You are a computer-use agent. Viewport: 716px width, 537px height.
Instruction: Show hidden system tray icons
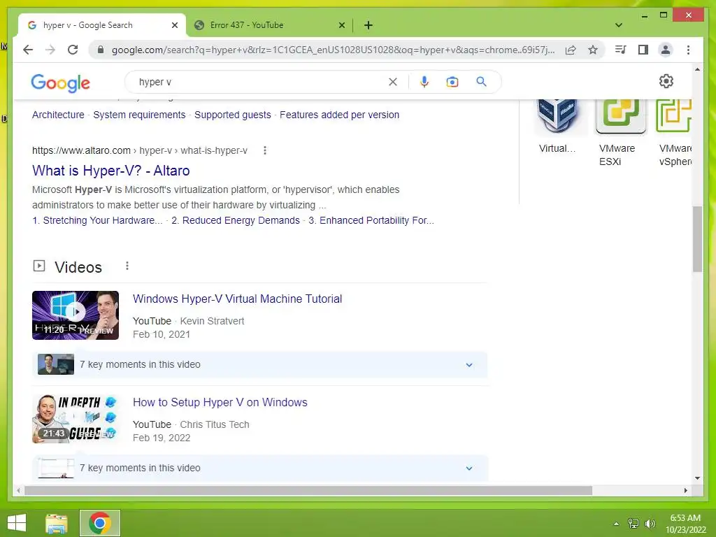pos(616,524)
